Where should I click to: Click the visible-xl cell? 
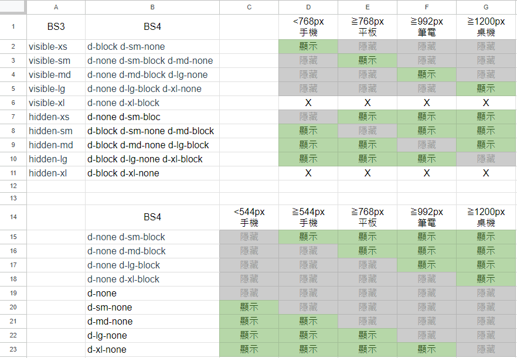pyautogui.click(x=56, y=103)
